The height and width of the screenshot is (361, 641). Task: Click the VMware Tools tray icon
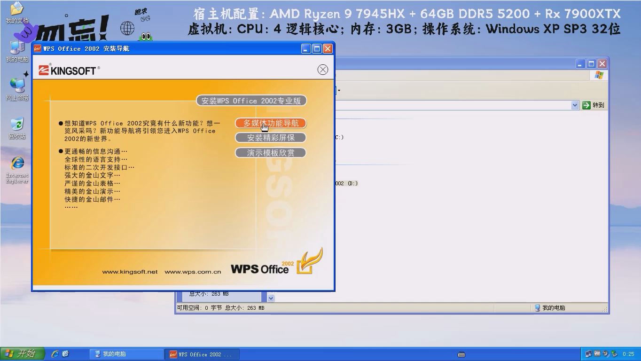click(597, 353)
